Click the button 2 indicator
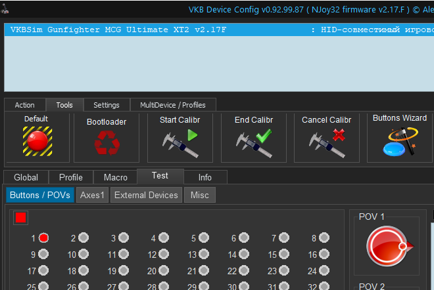Image resolution: width=434 pixels, height=290 pixels. click(x=84, y=238)
